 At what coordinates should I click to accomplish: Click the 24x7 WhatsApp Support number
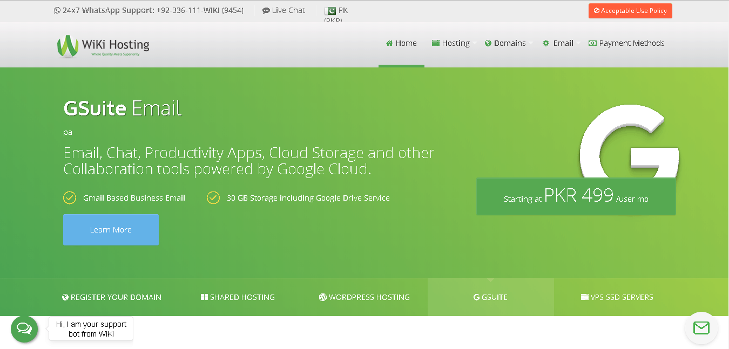[x=148, y=10]
